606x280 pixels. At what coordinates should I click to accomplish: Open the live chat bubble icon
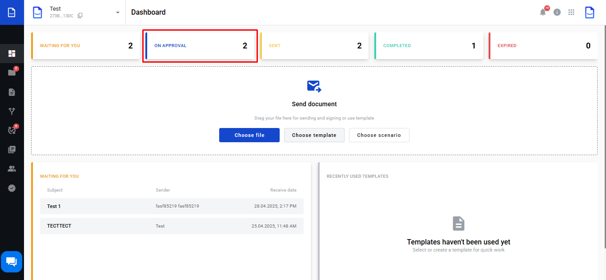[x=12, y=262]
